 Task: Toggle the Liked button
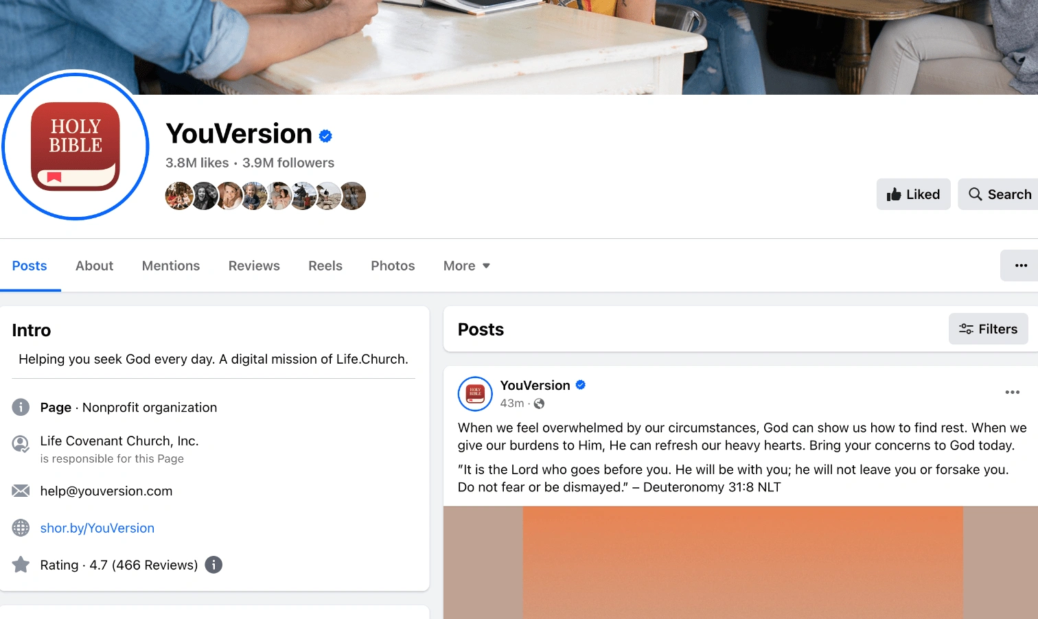click(x=913, y=194)
